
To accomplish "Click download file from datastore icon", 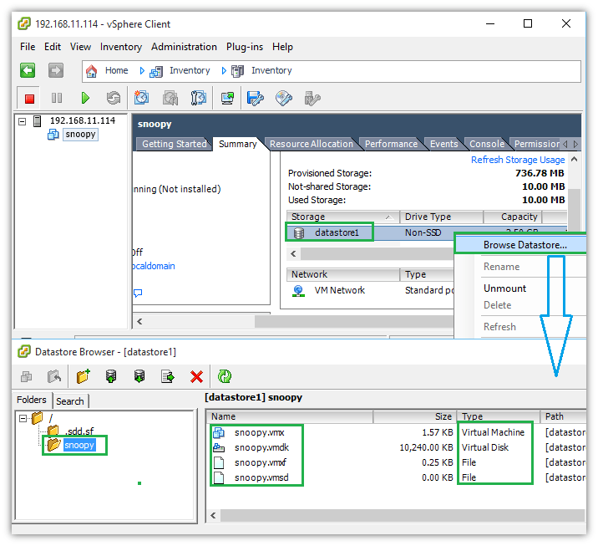I will 139,376.
